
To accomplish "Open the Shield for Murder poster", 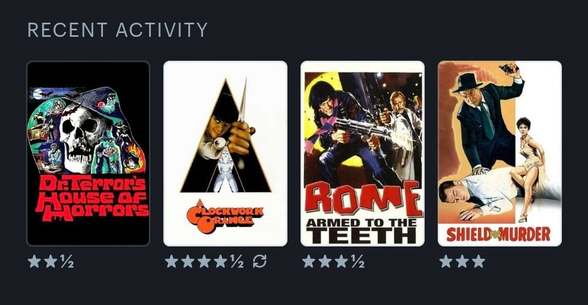I will (500, 154).
